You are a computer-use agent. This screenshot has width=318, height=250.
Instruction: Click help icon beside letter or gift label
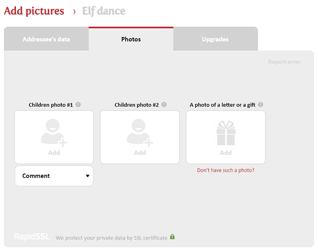coord(261,105)
